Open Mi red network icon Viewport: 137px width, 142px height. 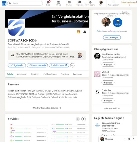pos(59,3)
